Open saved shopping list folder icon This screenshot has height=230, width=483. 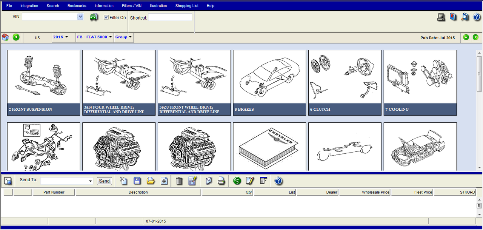(151, 181)
